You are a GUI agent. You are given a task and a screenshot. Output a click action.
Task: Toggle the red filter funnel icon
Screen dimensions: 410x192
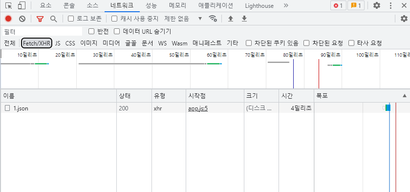point(40,19)
